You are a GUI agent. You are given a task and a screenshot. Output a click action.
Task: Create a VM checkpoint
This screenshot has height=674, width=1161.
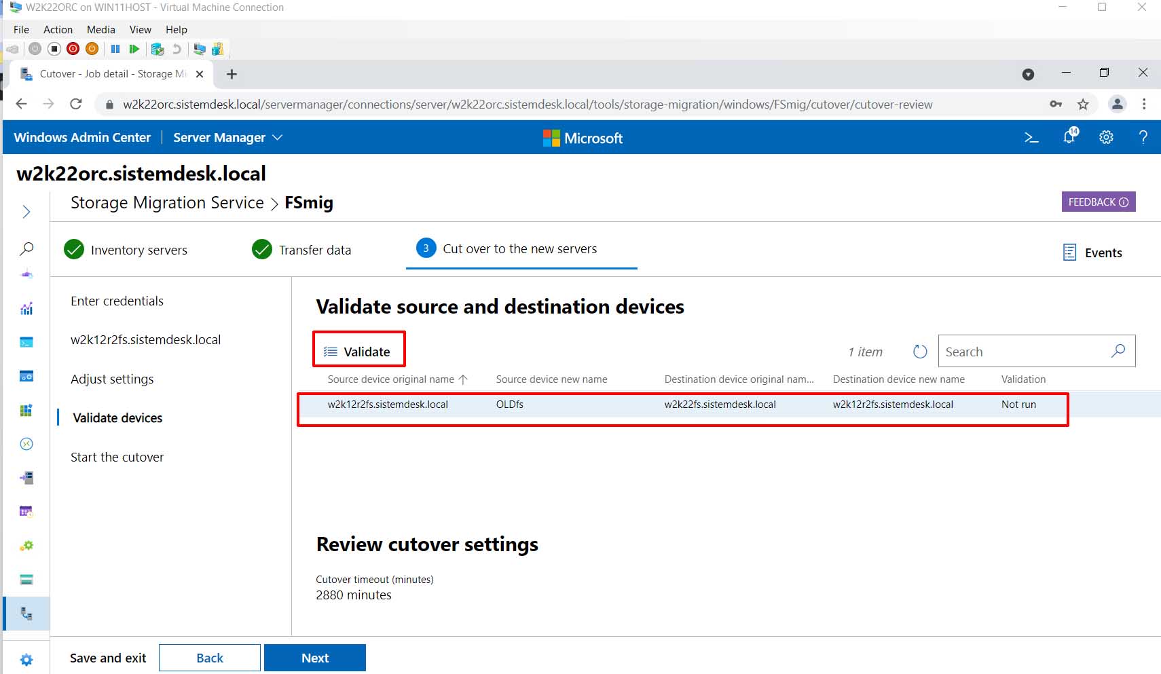pos(158,49)
